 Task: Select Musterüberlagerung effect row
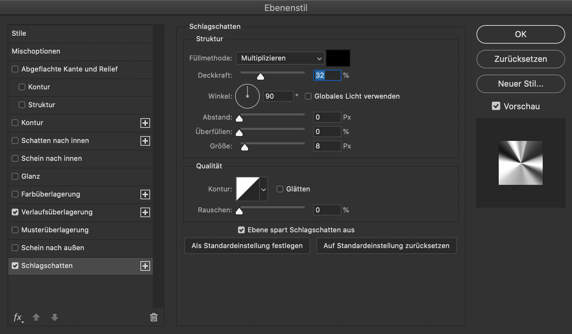[x=81, y=230]
